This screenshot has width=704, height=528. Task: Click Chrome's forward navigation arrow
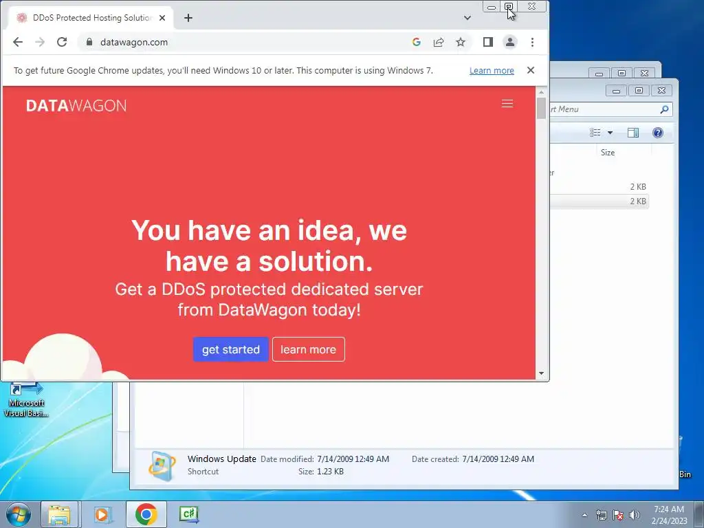click(40, 42)
